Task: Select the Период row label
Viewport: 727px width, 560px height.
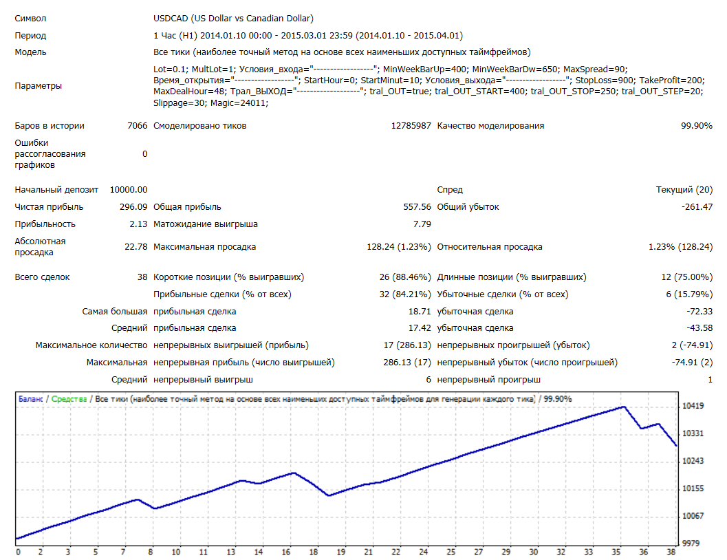Action: (30, 36)
